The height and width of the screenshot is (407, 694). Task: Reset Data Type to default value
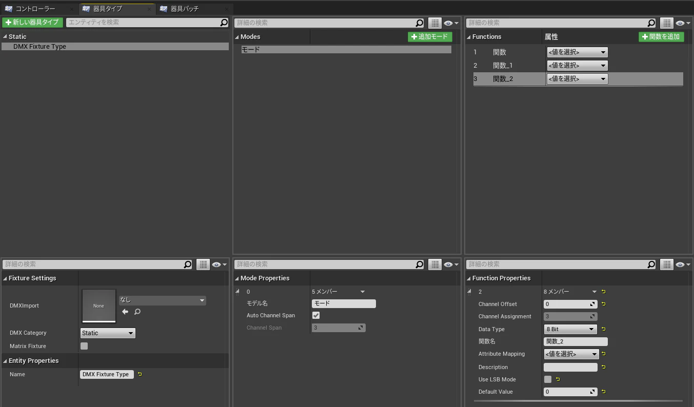[603, 329]
